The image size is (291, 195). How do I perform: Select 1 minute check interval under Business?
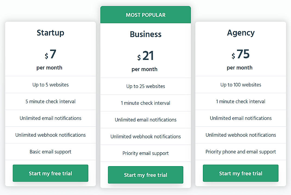(x=145, y=103)
